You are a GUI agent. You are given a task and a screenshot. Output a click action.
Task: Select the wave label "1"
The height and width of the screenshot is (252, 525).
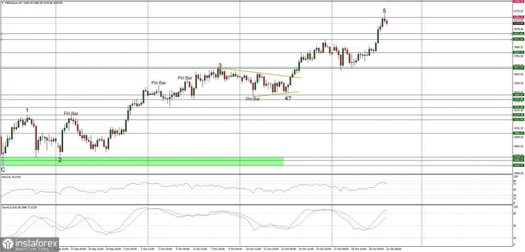tap(27, 110)
